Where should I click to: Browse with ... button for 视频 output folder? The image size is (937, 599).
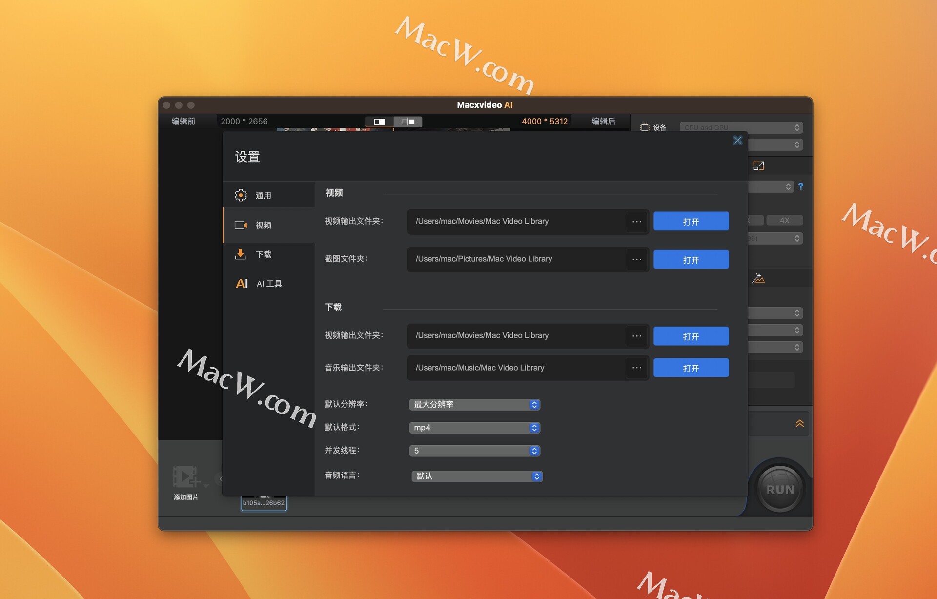tap(636, 222)
